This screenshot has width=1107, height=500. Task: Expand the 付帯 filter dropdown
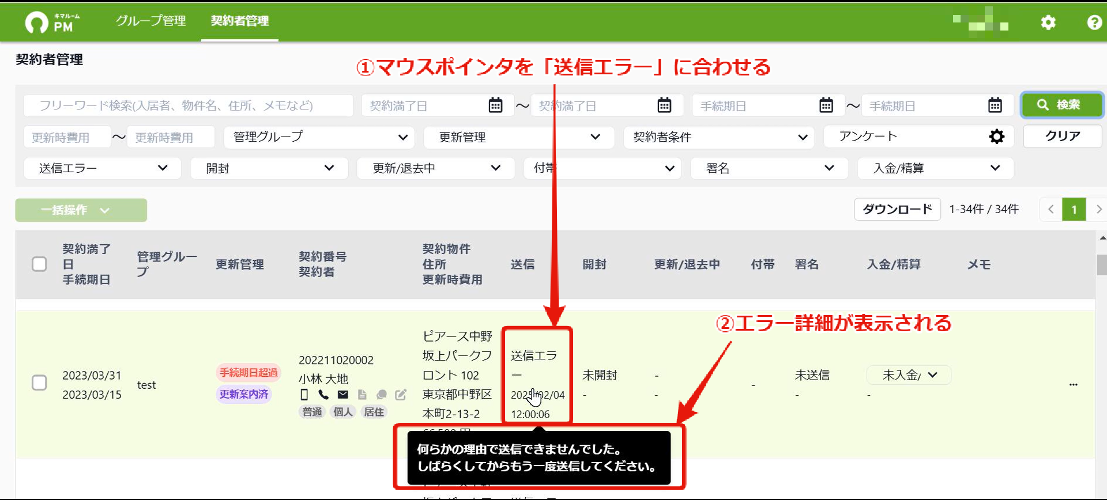[603, 168]
